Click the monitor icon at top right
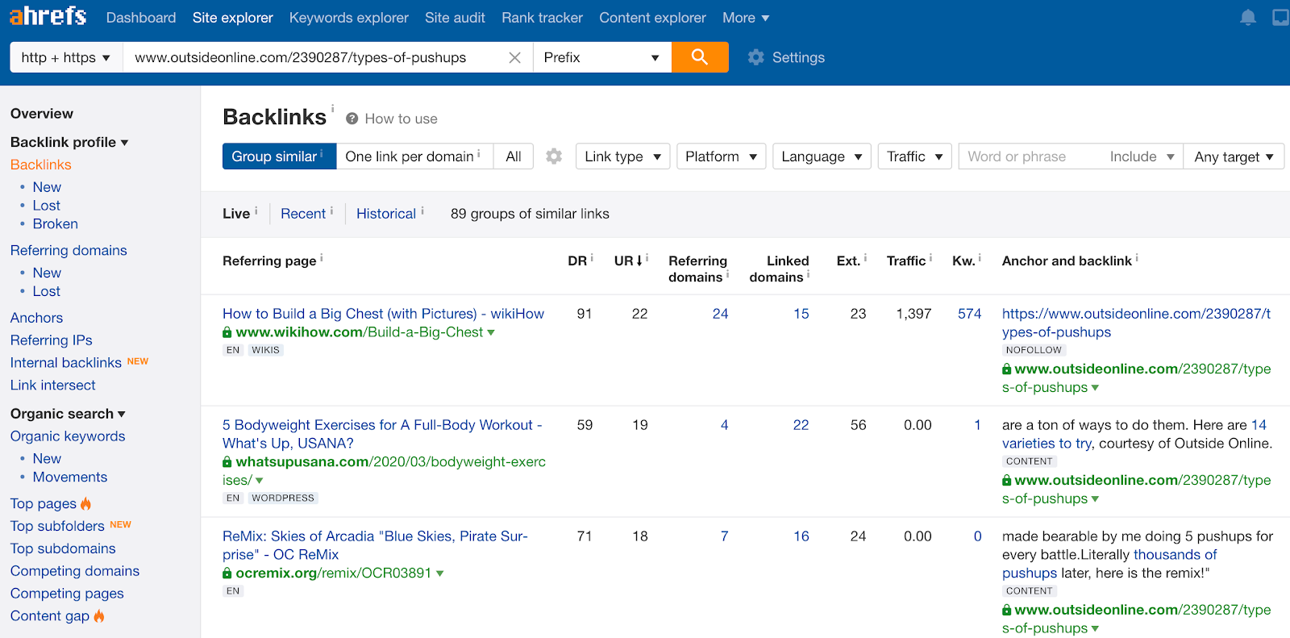1290x638 pixels. [x=1280, y=17]
